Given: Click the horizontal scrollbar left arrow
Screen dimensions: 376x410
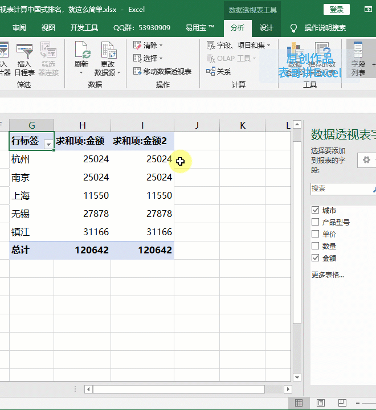Looking at the screenshot, I should point(88,389).
